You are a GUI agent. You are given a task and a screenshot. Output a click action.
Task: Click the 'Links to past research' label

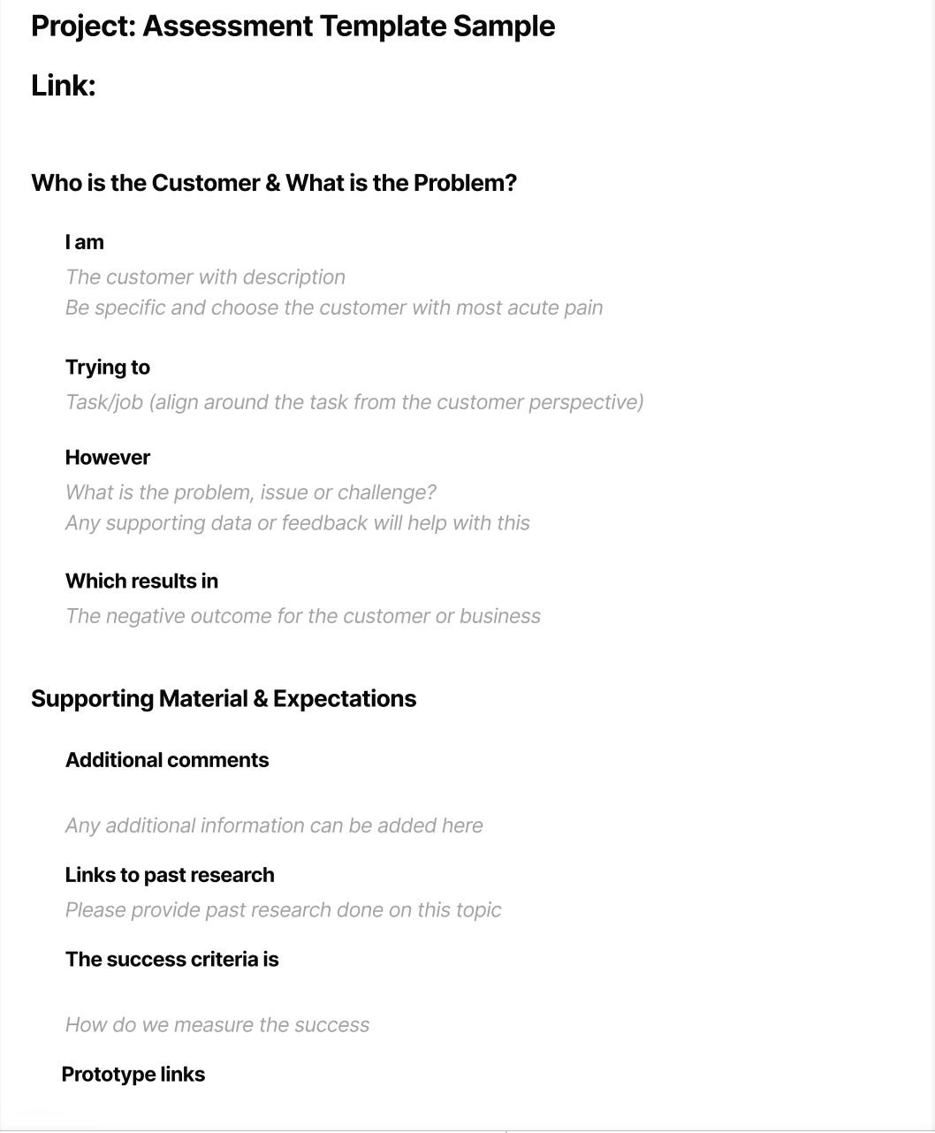pyautogui.click(x=170, y=875)
